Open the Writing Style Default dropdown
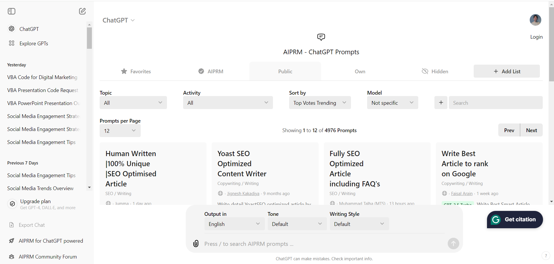Viewport: 554px width, 264px height. click(359, 224)
